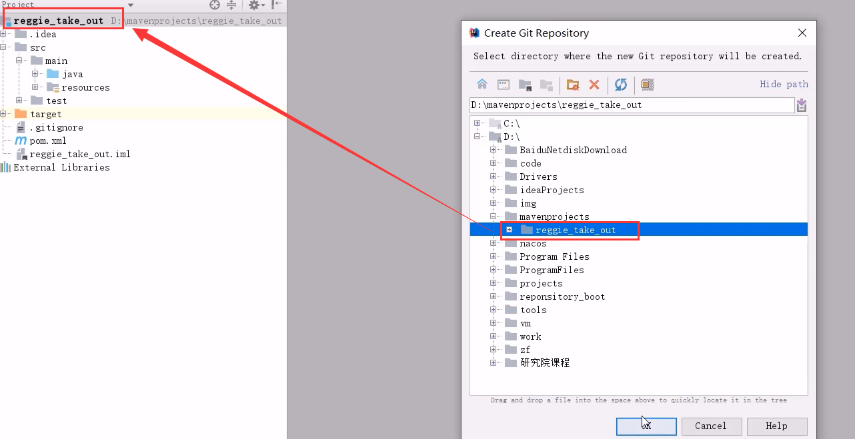Refresh the directory tree with the Refresh icon
The image size is (855, 439).
click(x=620, y=85)
